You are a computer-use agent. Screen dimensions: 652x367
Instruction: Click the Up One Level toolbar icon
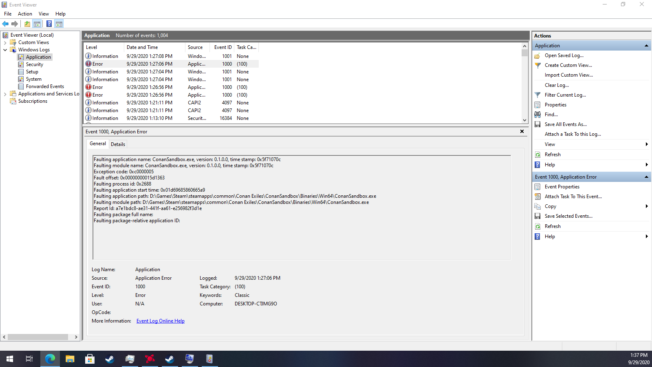click(x=27, y=24)
